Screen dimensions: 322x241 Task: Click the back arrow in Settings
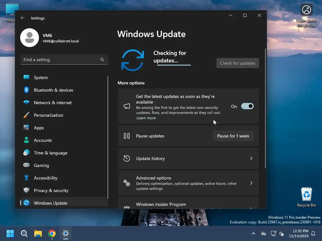23,18
